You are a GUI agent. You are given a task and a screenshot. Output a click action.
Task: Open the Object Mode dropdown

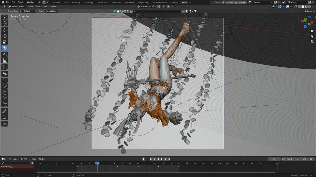coord(17,7)
